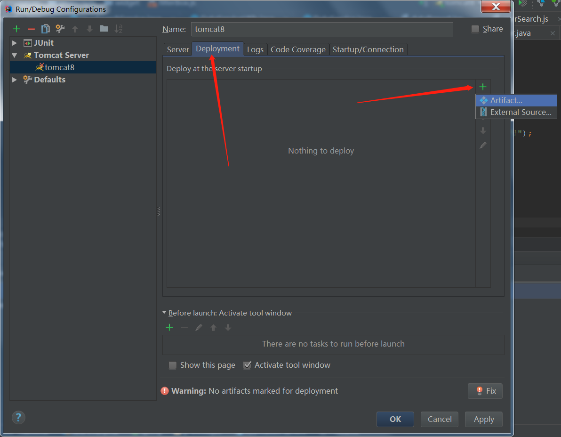This screenshot has height=437, width=561.
Task: Enable the Show this page checkbox
Action: pos(172,365)
